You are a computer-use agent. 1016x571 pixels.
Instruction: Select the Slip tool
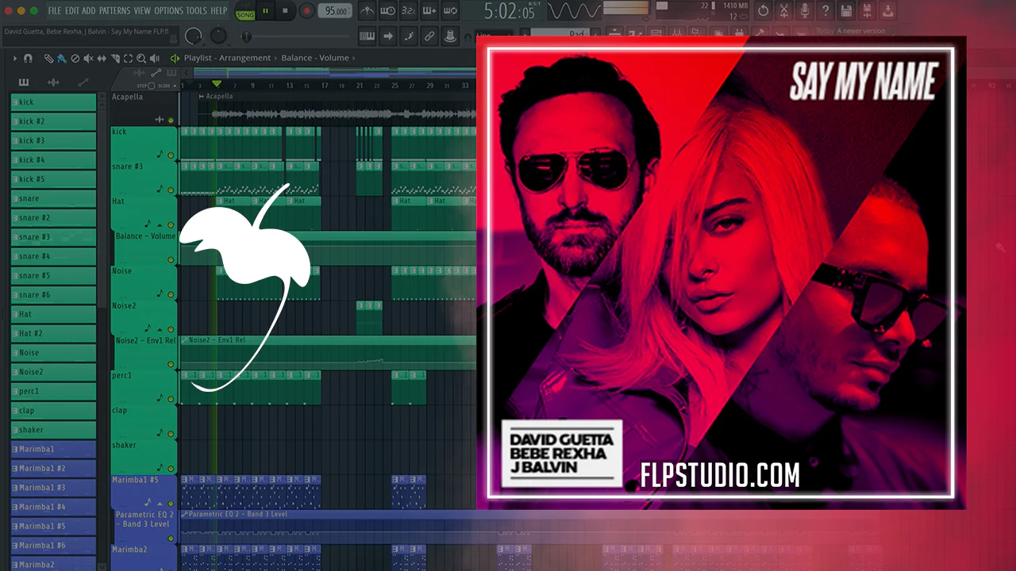102,58
